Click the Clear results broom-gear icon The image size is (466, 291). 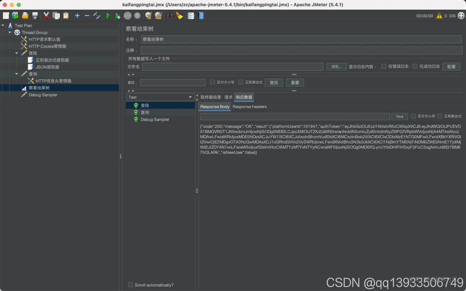click(x=149, y=16)
